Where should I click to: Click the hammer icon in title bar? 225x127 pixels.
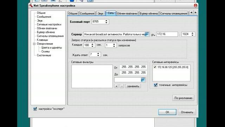pos(31,6)
